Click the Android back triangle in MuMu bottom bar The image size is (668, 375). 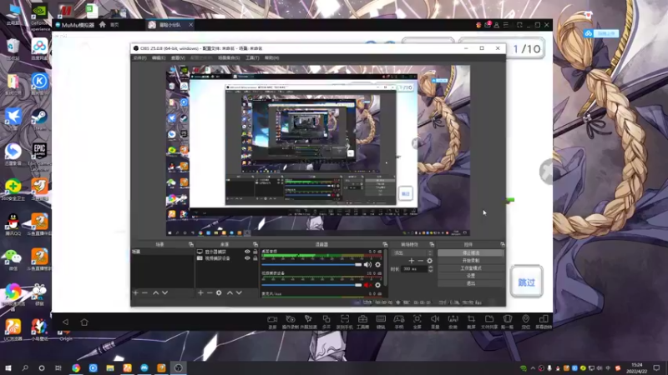66,322
